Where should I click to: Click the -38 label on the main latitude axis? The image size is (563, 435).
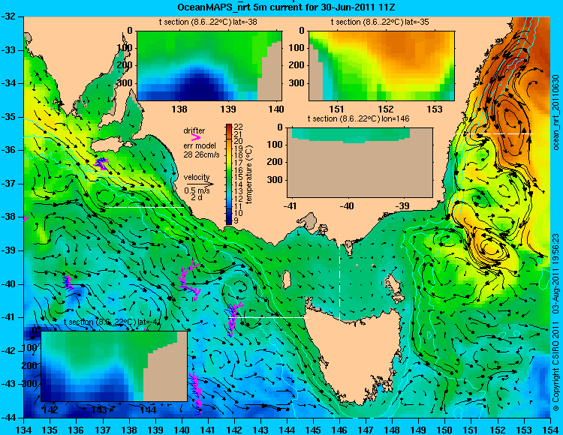[x=10, y=217]
